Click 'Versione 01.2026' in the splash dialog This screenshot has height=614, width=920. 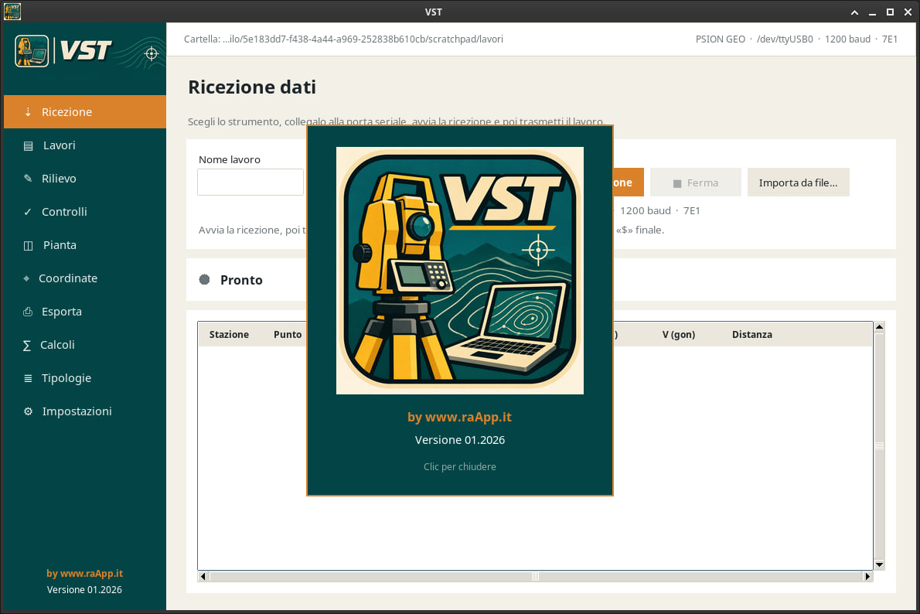click(x=459, y=440)
